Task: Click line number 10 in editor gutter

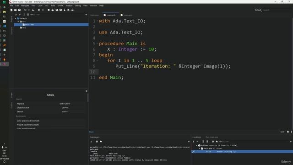Action: [x=92, y=72]
